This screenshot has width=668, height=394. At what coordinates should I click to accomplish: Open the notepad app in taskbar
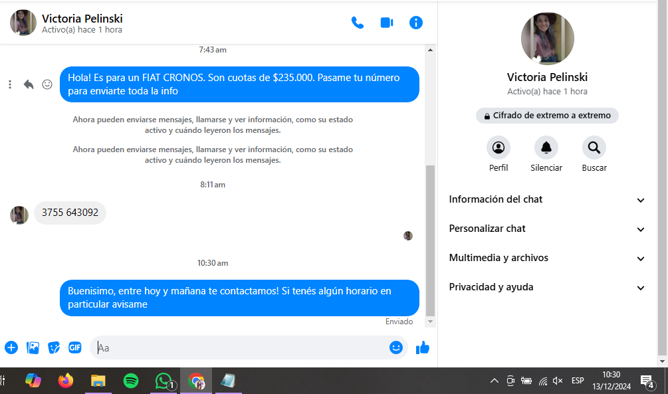click(x=229, y=380)
